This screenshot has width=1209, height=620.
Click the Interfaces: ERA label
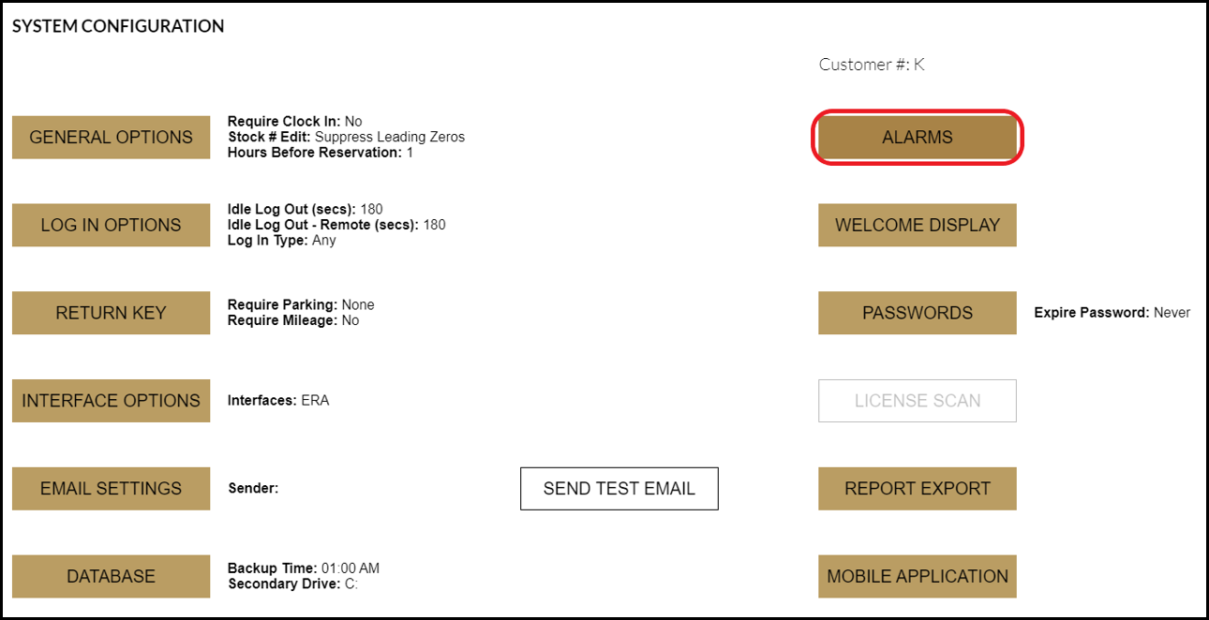tap(278, 401)
